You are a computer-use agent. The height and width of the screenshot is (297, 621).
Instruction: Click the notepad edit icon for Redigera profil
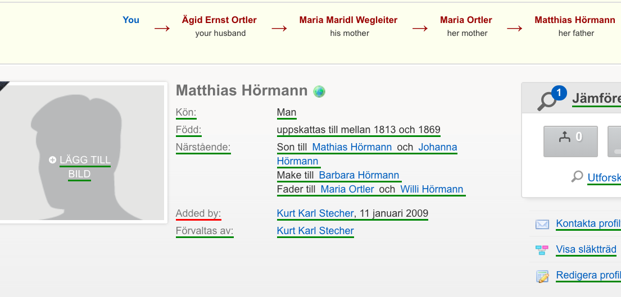[542, 276]
